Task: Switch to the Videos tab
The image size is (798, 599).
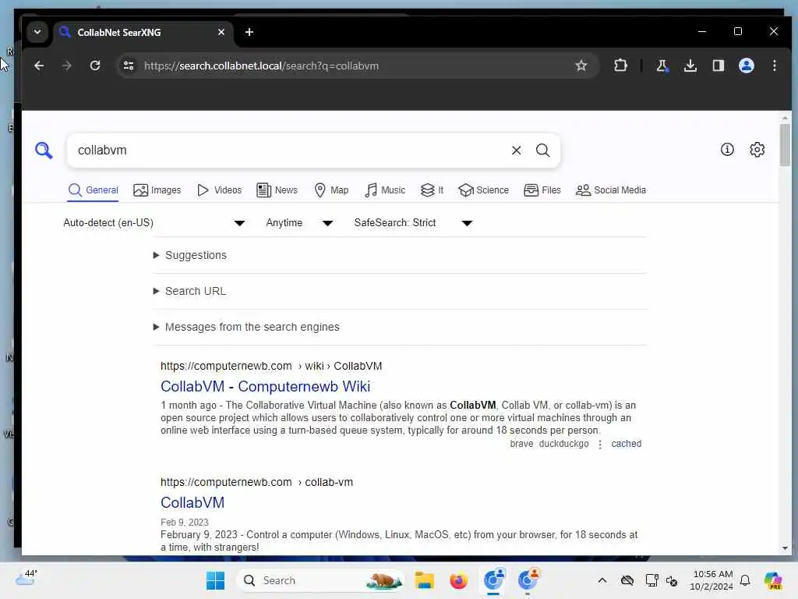Action: pyautogui.click(x=219, y=190)
